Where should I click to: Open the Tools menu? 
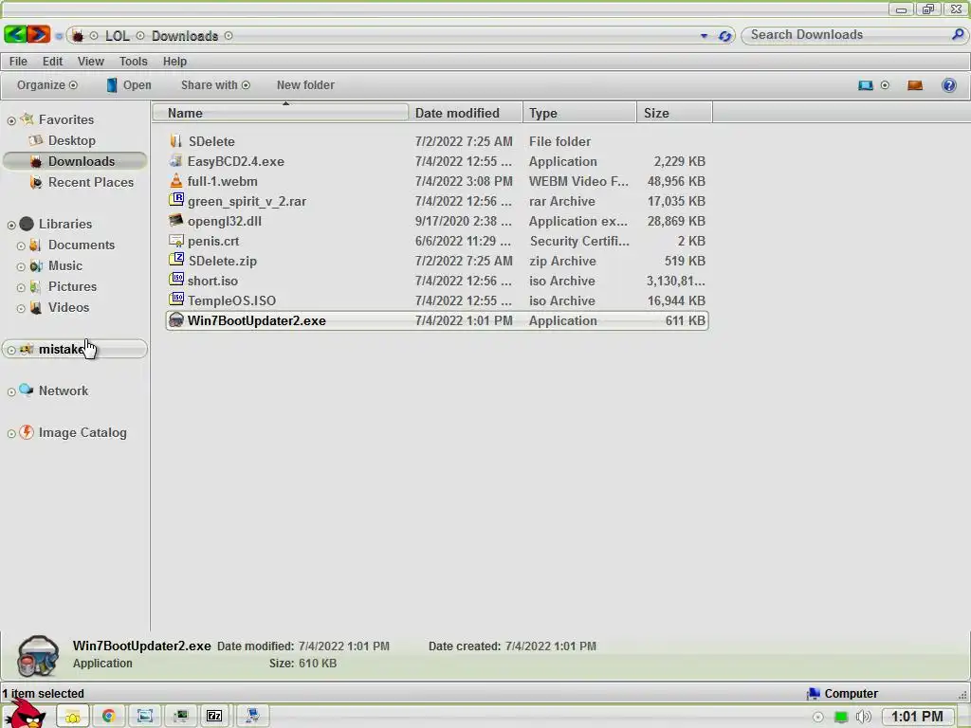click(133, 62)
